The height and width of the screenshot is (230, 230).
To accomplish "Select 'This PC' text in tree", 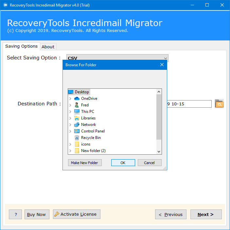I will 87,112.
